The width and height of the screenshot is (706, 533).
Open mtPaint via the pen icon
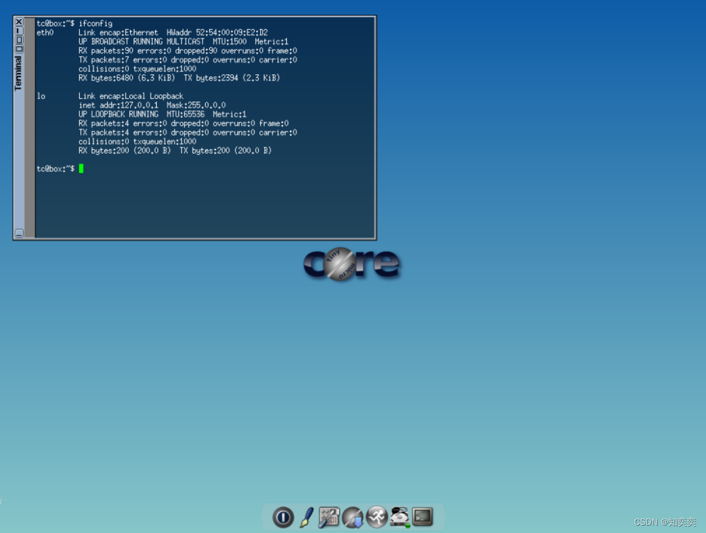(x=306, y=518)
